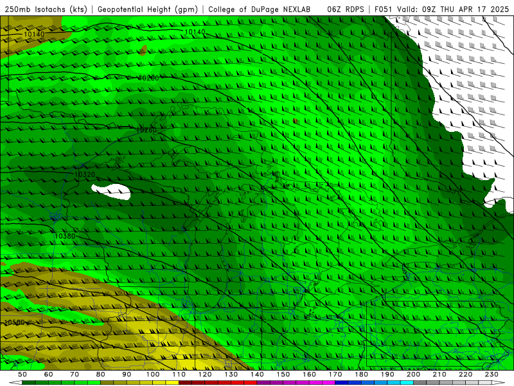
Task: Click the 170 value on the color scale
Action: [335, 374]
